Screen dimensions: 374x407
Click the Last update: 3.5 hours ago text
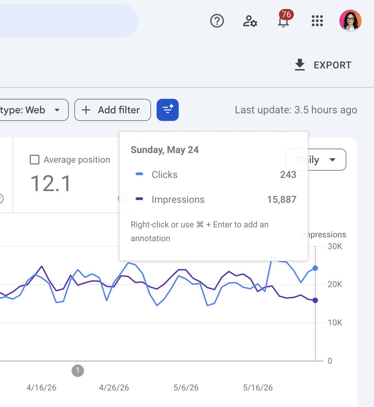coord(296,110)
